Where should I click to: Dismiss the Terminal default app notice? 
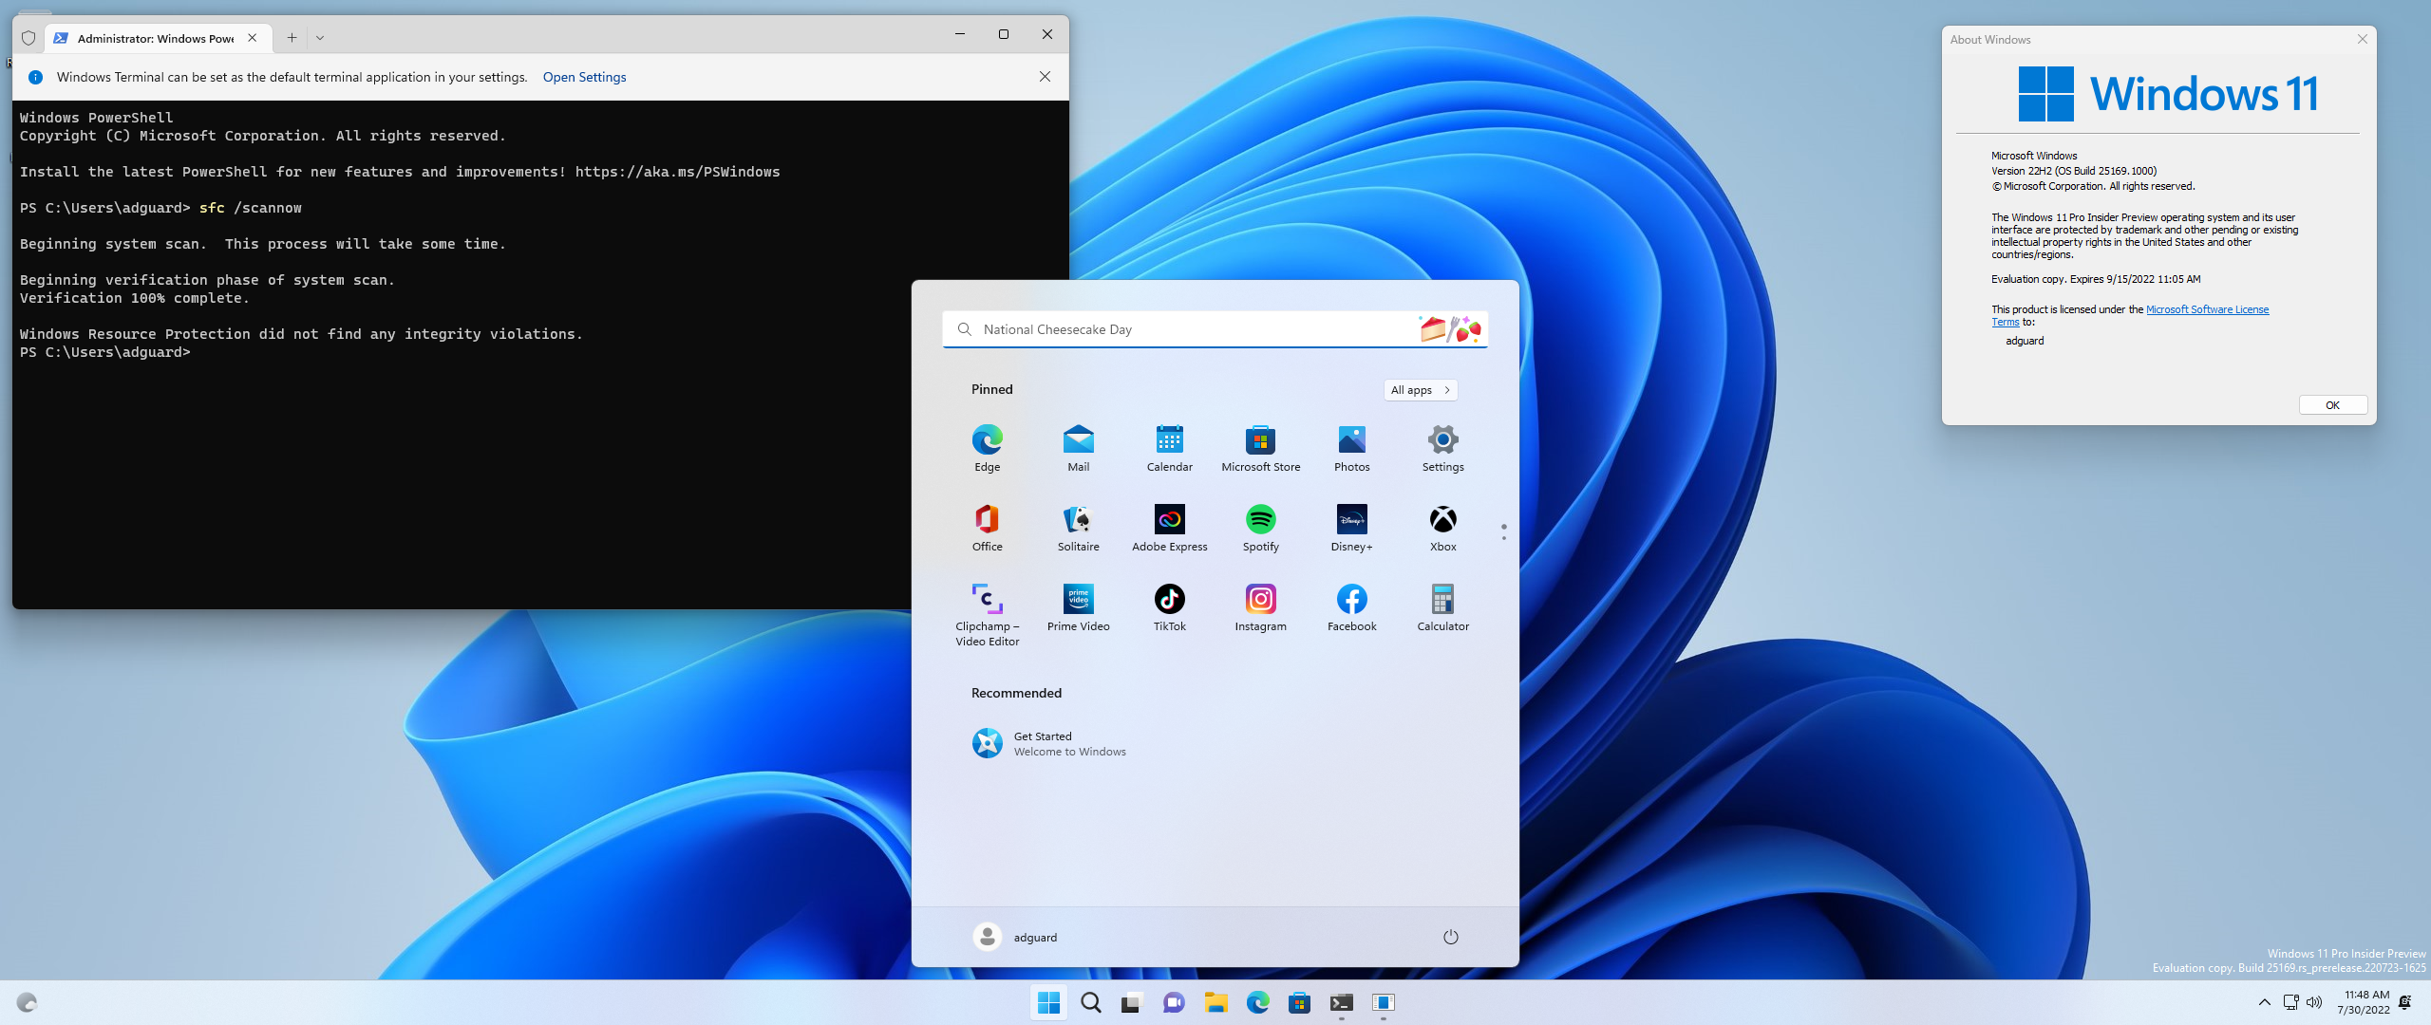(1045, 77)
